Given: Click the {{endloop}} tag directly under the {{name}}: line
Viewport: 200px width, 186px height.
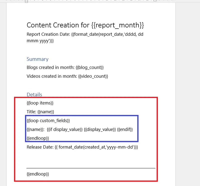Looking at the screenshot, I should [x=38, y=138].
